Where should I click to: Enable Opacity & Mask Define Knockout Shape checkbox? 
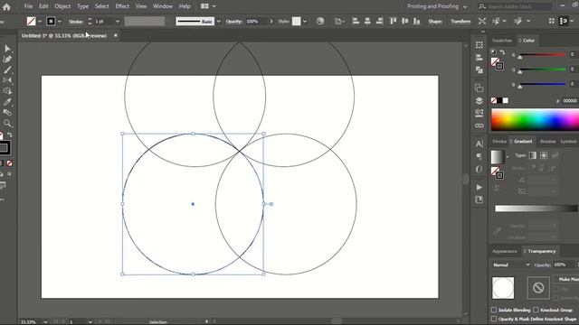(494, 319)
